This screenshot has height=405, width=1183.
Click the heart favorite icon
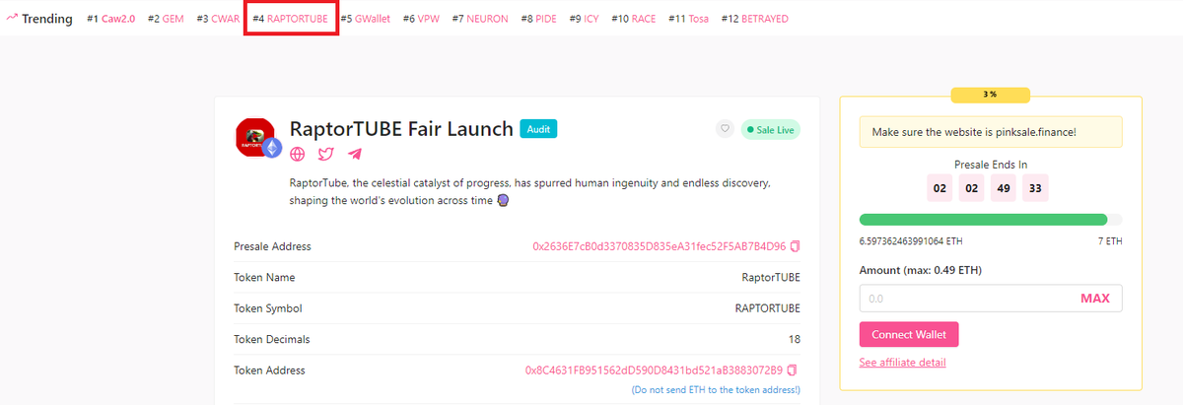(x=725, y=128)
